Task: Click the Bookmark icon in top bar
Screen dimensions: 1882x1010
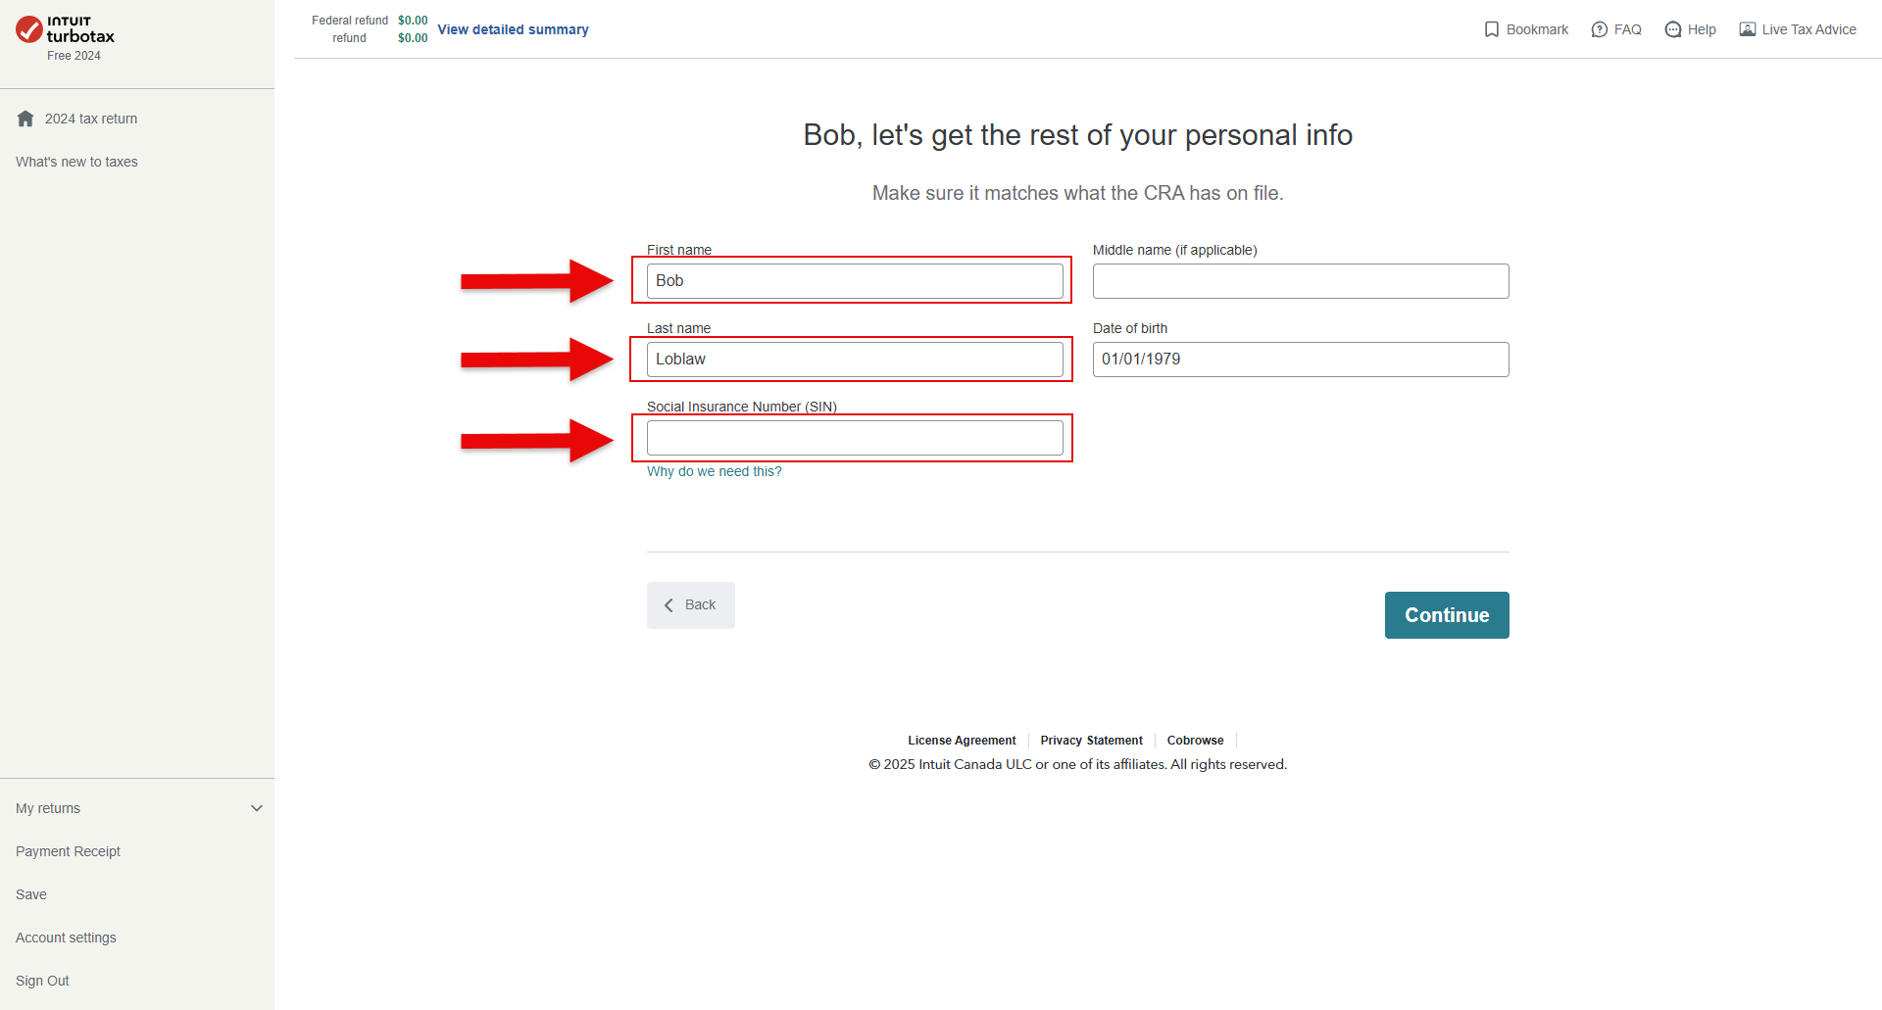Action: pyautogui.click(x=1492, y=29)
